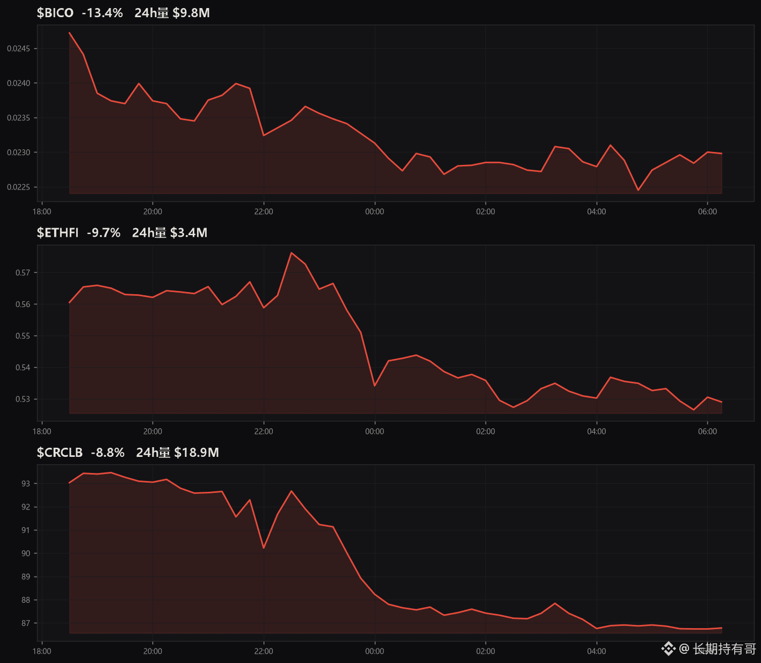This screenshot has width=761, height=663.
Task: Click the 0.54 price axis label
Action: [23, 368]
